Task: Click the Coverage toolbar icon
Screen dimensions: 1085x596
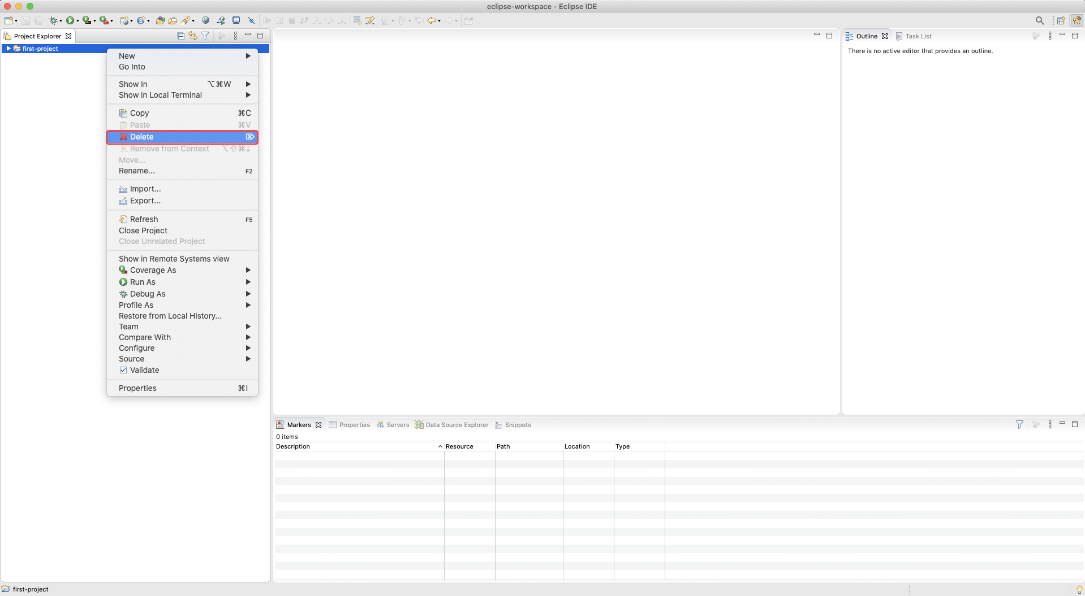Action: (x=87, y=20)
